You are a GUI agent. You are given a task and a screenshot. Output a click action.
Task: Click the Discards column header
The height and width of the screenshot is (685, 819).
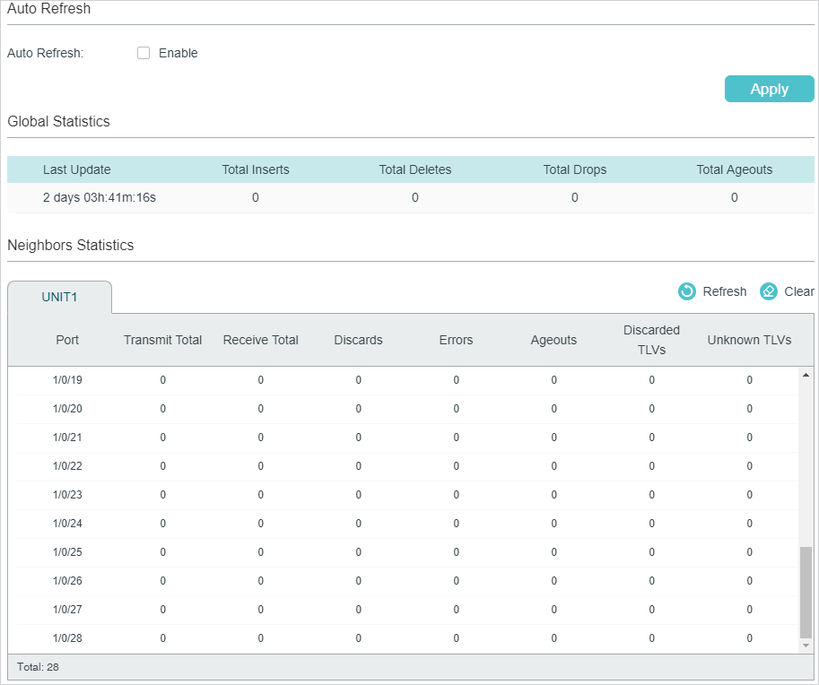(x=358, y=340)
